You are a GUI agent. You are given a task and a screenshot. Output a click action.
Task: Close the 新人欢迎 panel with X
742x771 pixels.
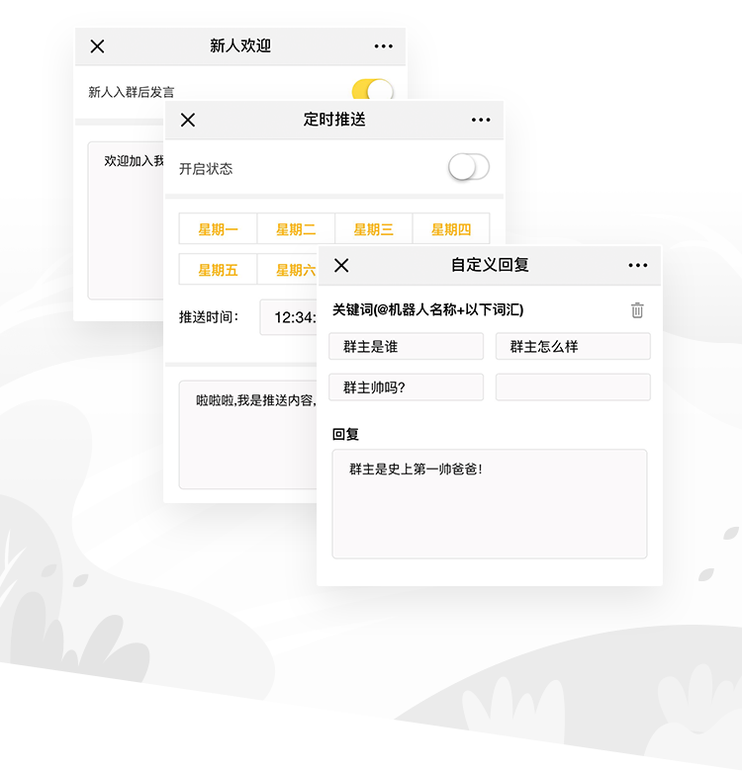97,46
